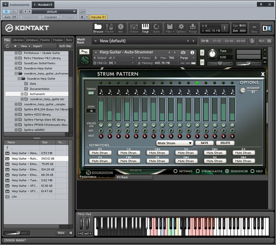Open the View minimize icon

[x=254, y=28]
